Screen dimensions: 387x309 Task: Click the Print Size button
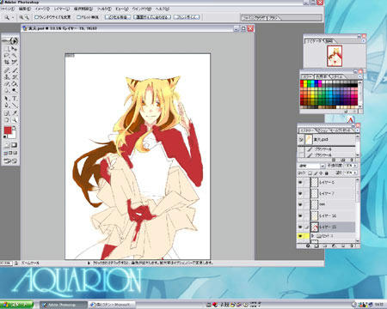pyautogui.click(x=187, y=17)
